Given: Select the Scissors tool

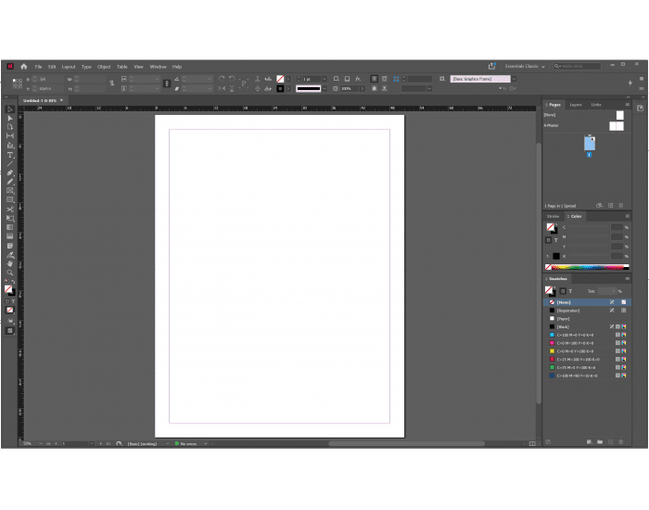Looking at the screenshot, I should [x=10, y=209].
